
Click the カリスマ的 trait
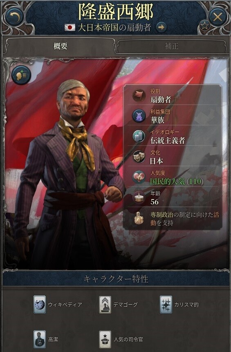point(179,305)
